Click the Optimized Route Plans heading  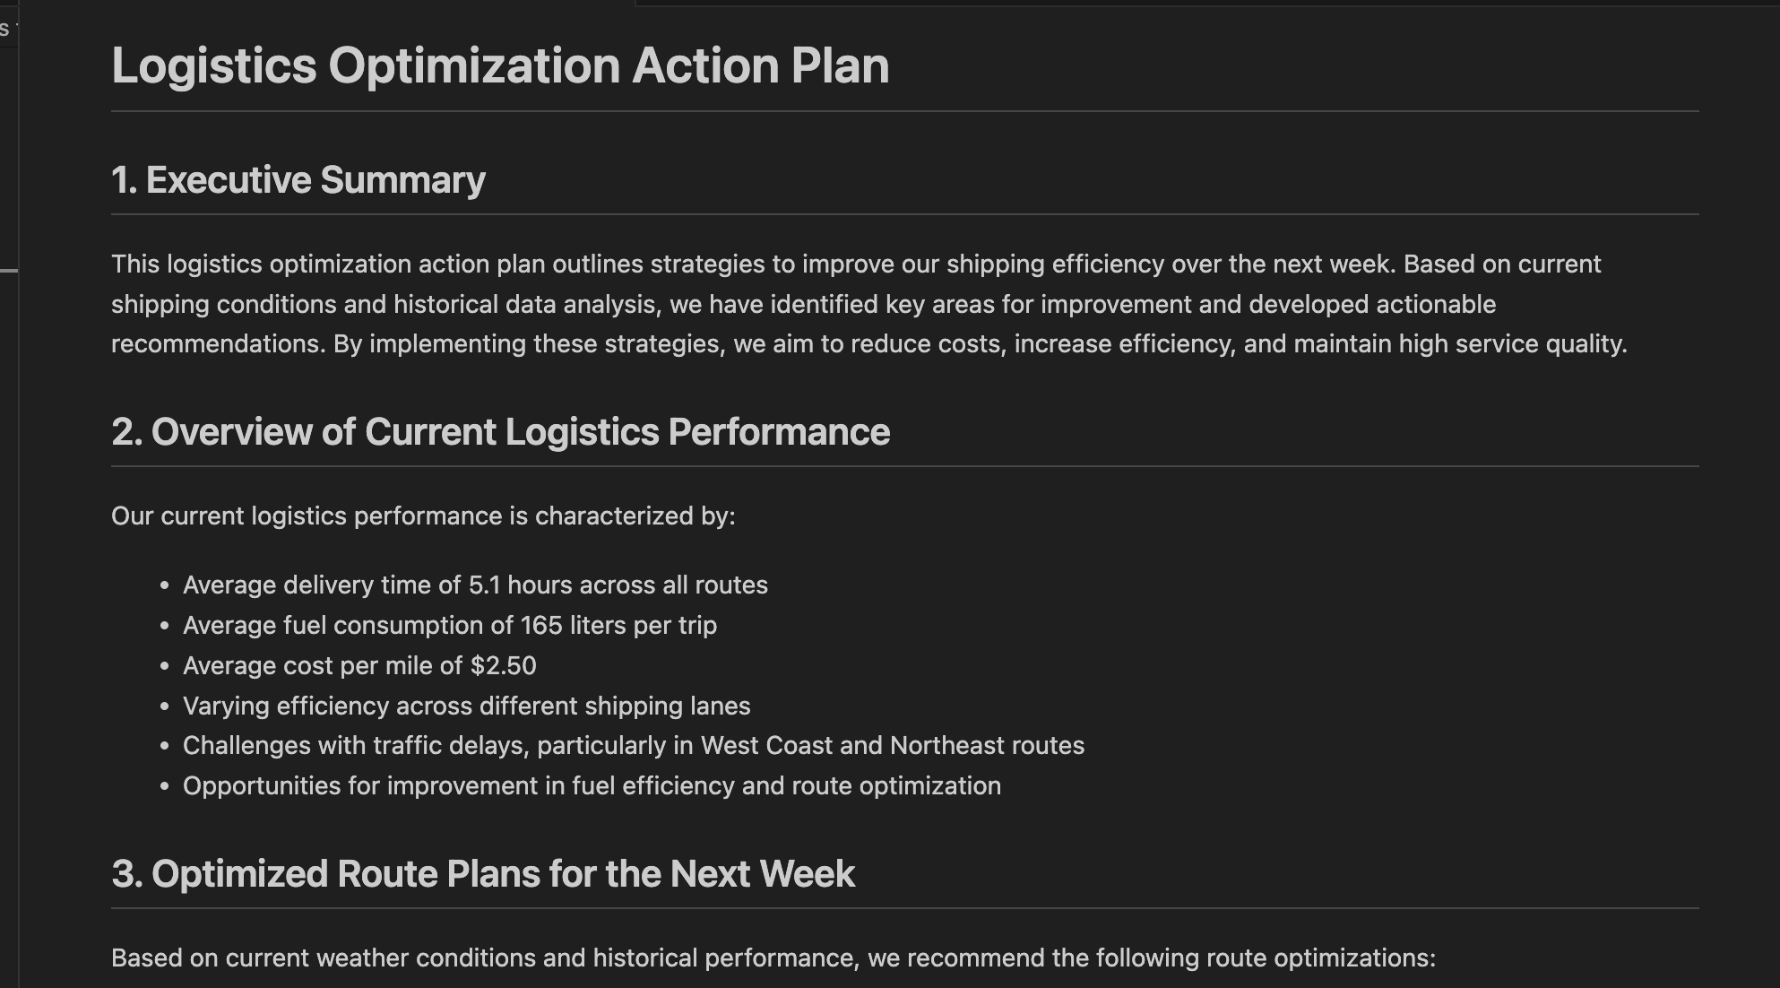[x=483, y=874]
